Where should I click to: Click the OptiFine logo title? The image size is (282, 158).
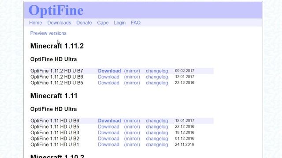[56, 11]
